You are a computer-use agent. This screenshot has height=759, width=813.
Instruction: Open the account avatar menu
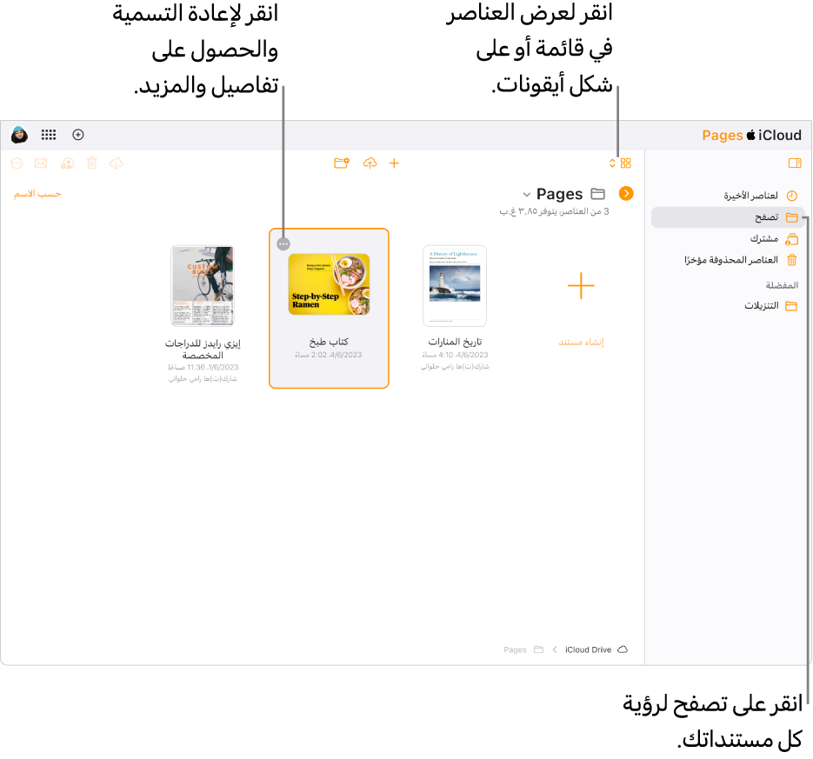tap(20, 135)
